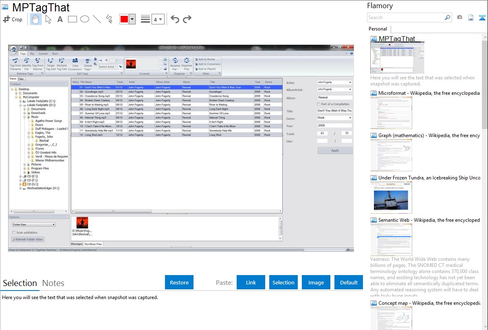The image size is (488, 330).
Task: Click Add to Burner in MPTagThat
Action: tap(205, 59)
